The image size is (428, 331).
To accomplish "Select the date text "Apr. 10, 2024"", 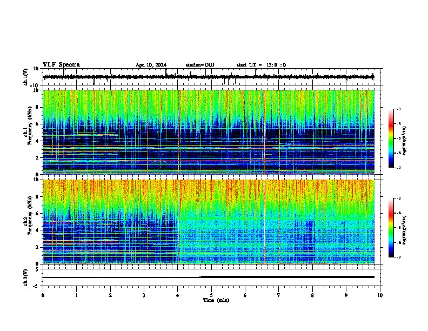I will [151, 65].
